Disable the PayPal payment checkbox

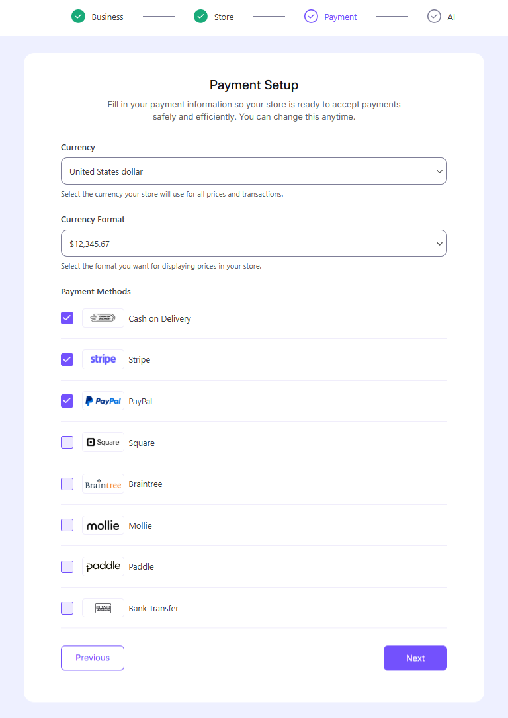(x=67, y=401)
